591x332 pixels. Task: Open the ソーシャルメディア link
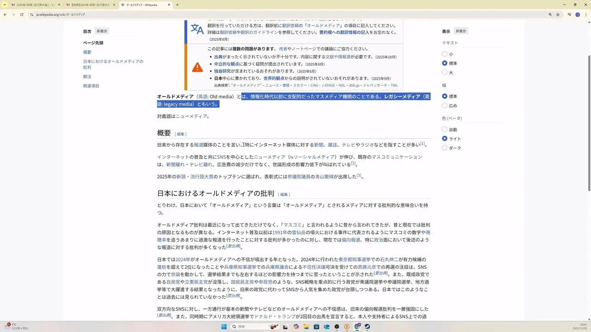click(314, 157)
